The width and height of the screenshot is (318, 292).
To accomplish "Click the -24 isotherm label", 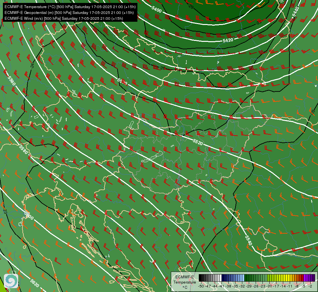I will tap(32, 66).
